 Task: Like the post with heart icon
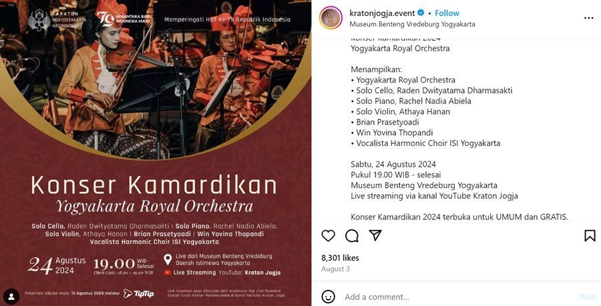pyautogui.click(x=328, y=235)
